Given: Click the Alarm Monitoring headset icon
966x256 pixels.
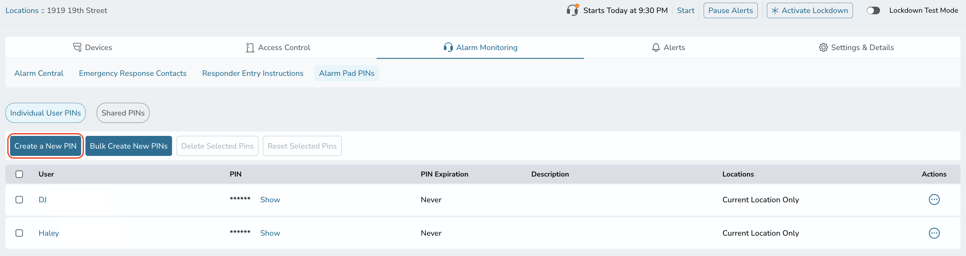Looking at the screenshot, I should coord(448,48).
